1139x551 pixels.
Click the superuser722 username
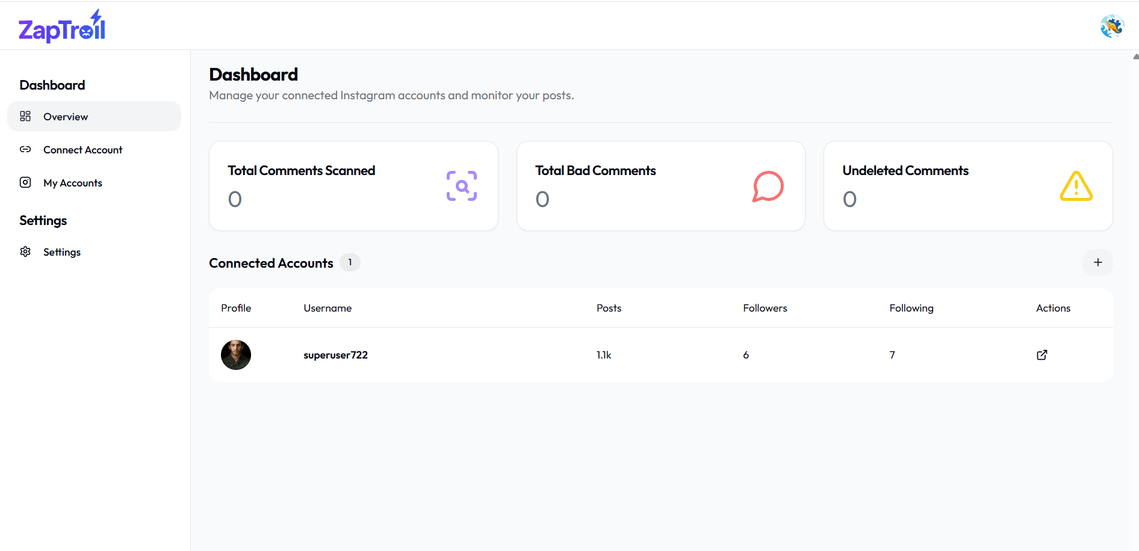tap(335, 355)
